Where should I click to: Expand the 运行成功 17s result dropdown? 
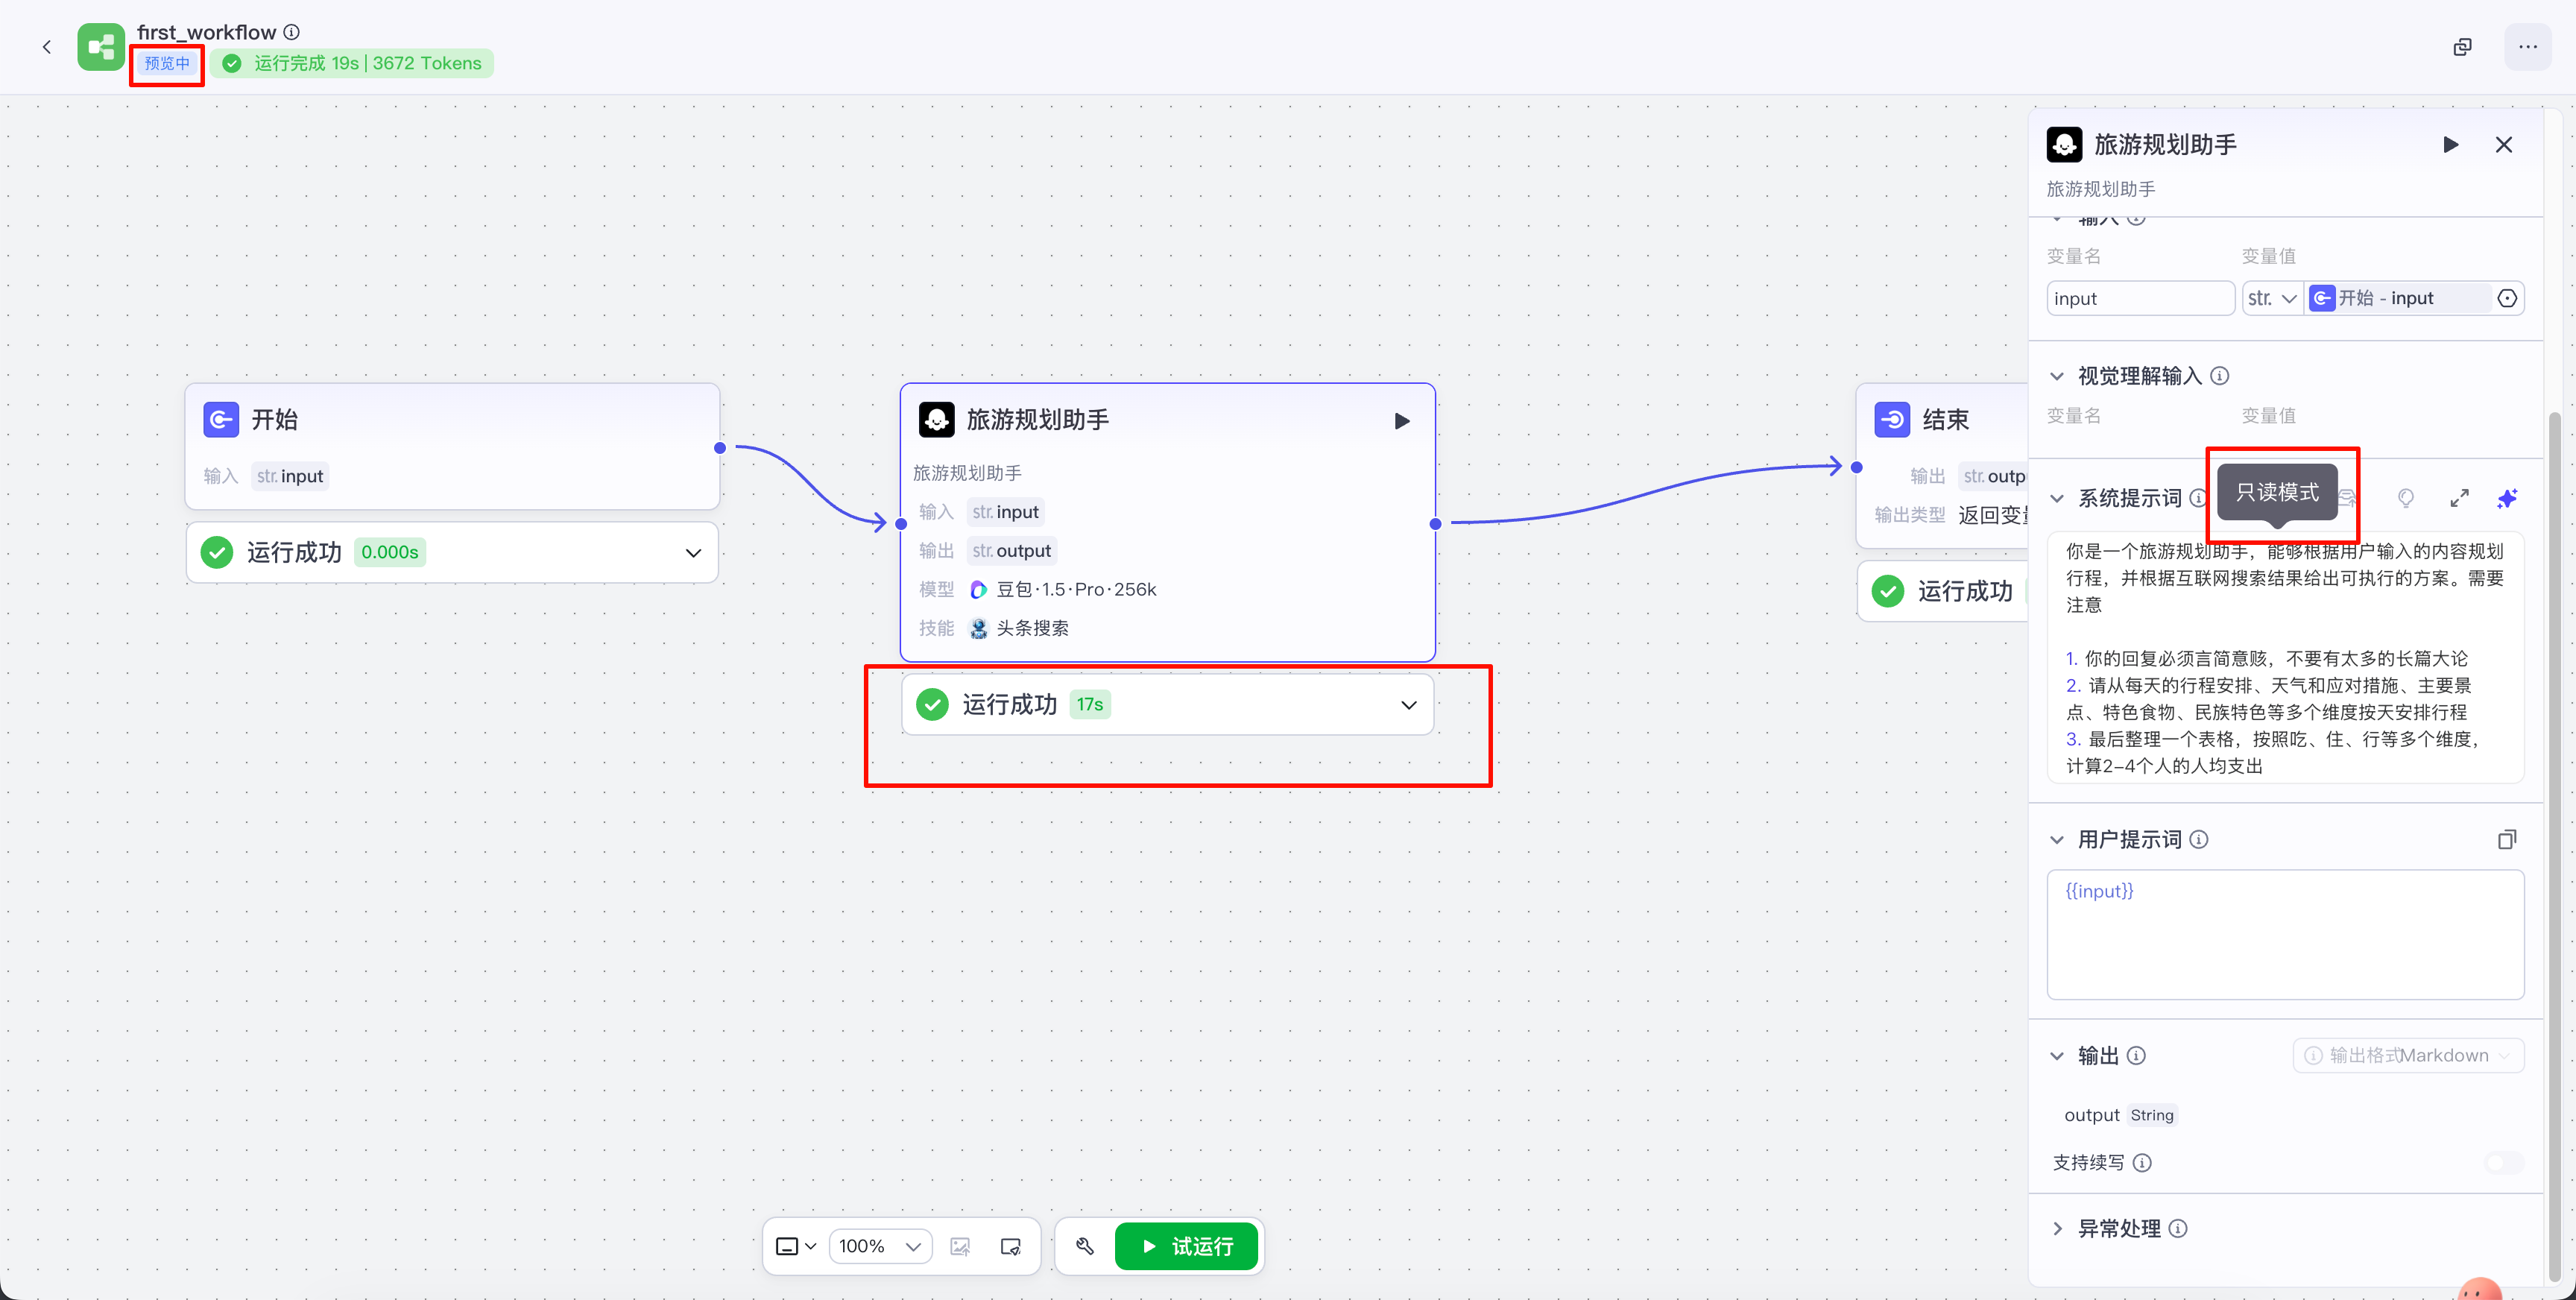click(1408, 705)
